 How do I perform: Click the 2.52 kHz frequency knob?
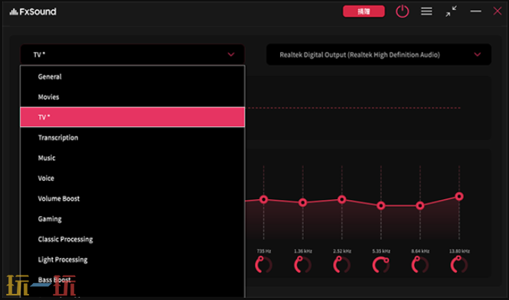(x=342, y=264)
